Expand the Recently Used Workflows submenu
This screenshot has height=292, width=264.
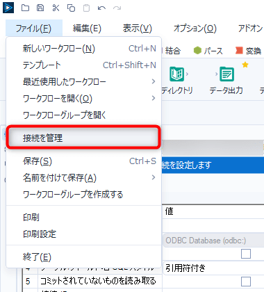[x=83, y=82]
